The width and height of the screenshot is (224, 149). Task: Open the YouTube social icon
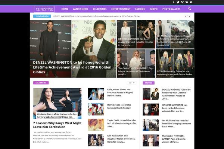point(191,2)
